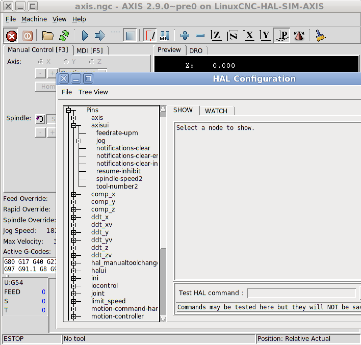The height and width of the screenshot is (345, 361).
Task: Select the Z axis radio button
Action: (x=92, y=62)
